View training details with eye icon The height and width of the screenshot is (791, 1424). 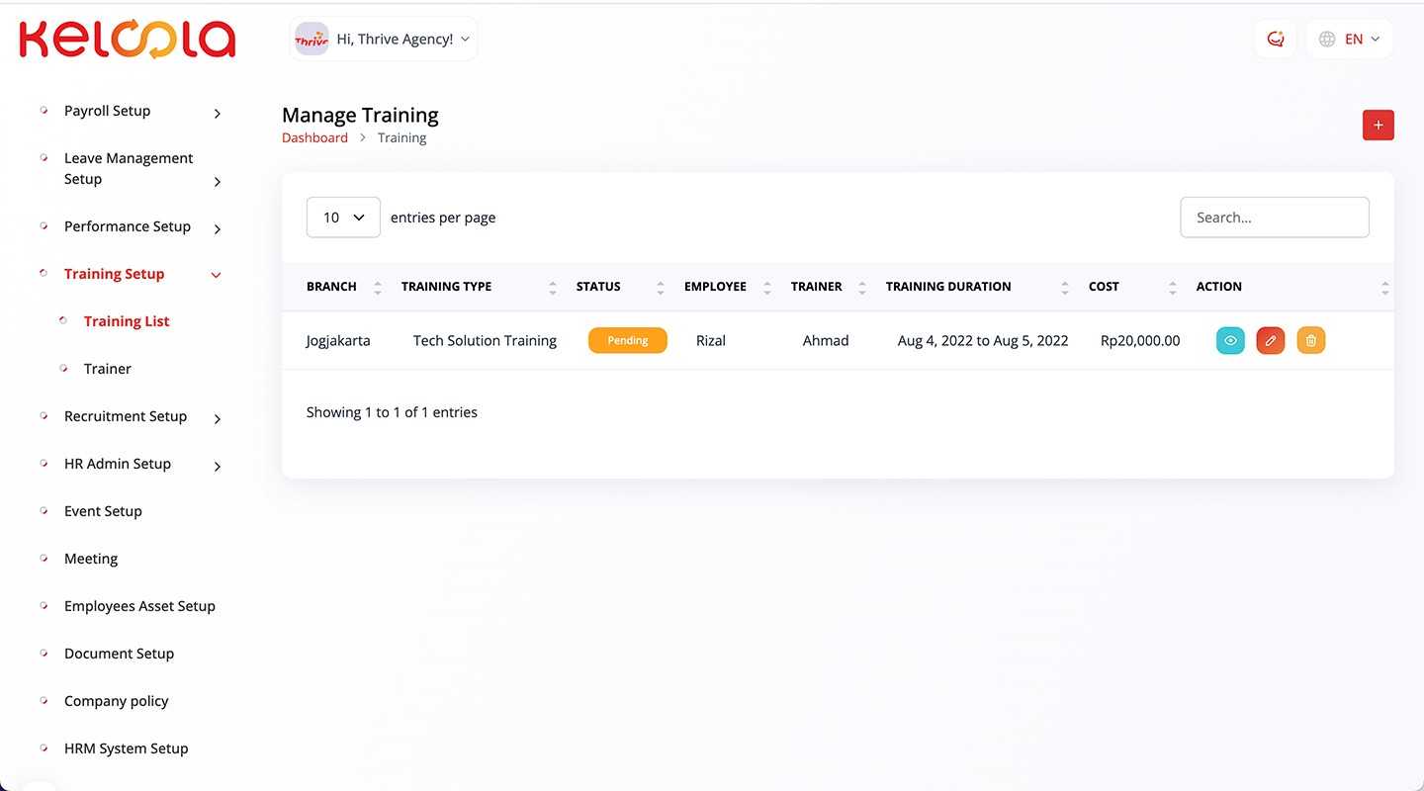coord(1230,340)
